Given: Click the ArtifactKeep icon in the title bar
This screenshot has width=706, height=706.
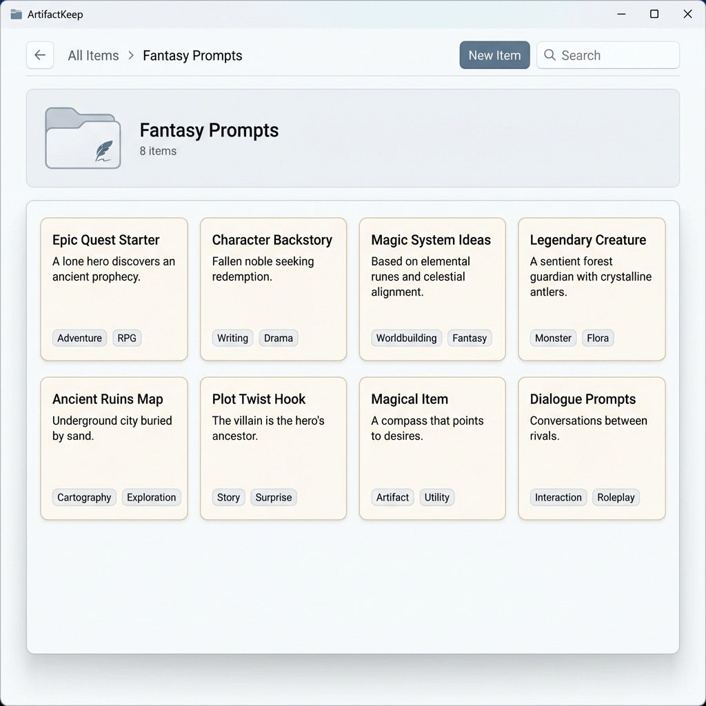Looking at the screenshot, I should point(15,14).
